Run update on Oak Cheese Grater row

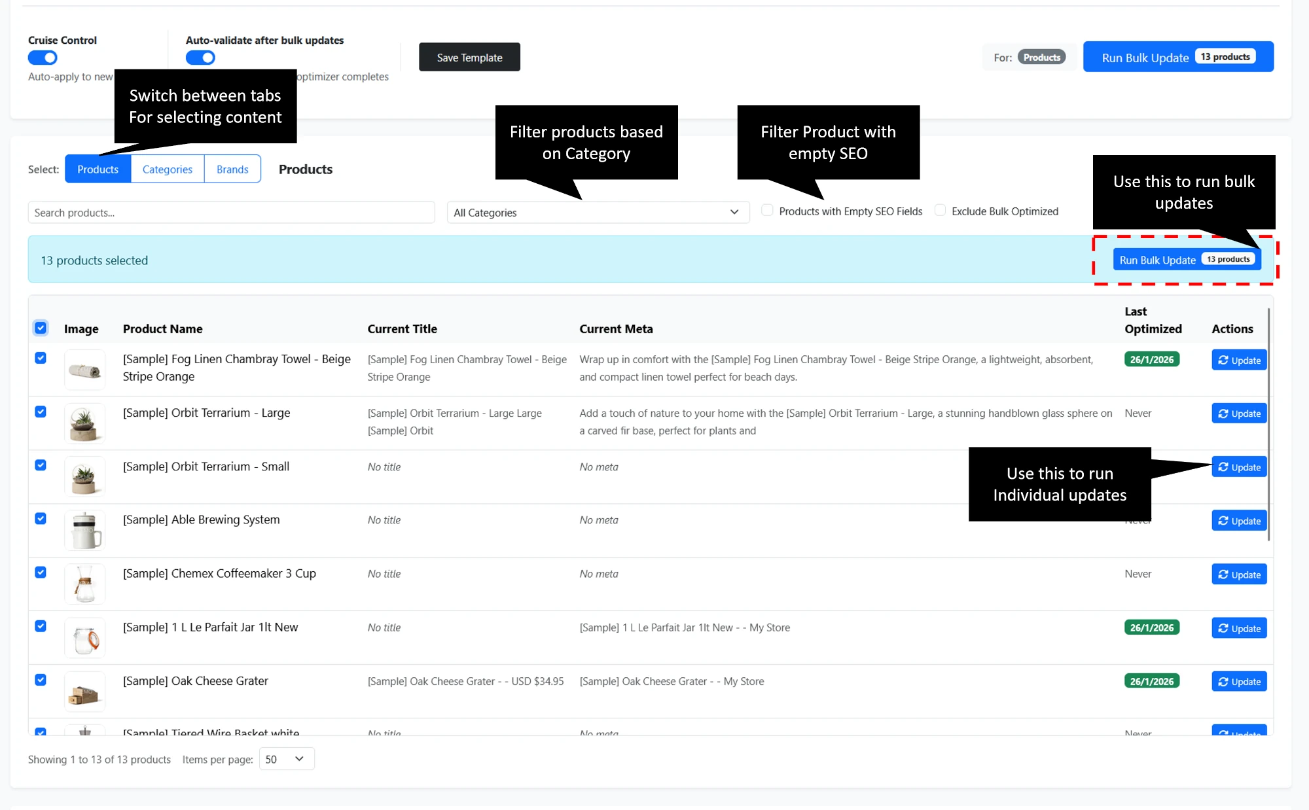click(x=1238, y=681)
